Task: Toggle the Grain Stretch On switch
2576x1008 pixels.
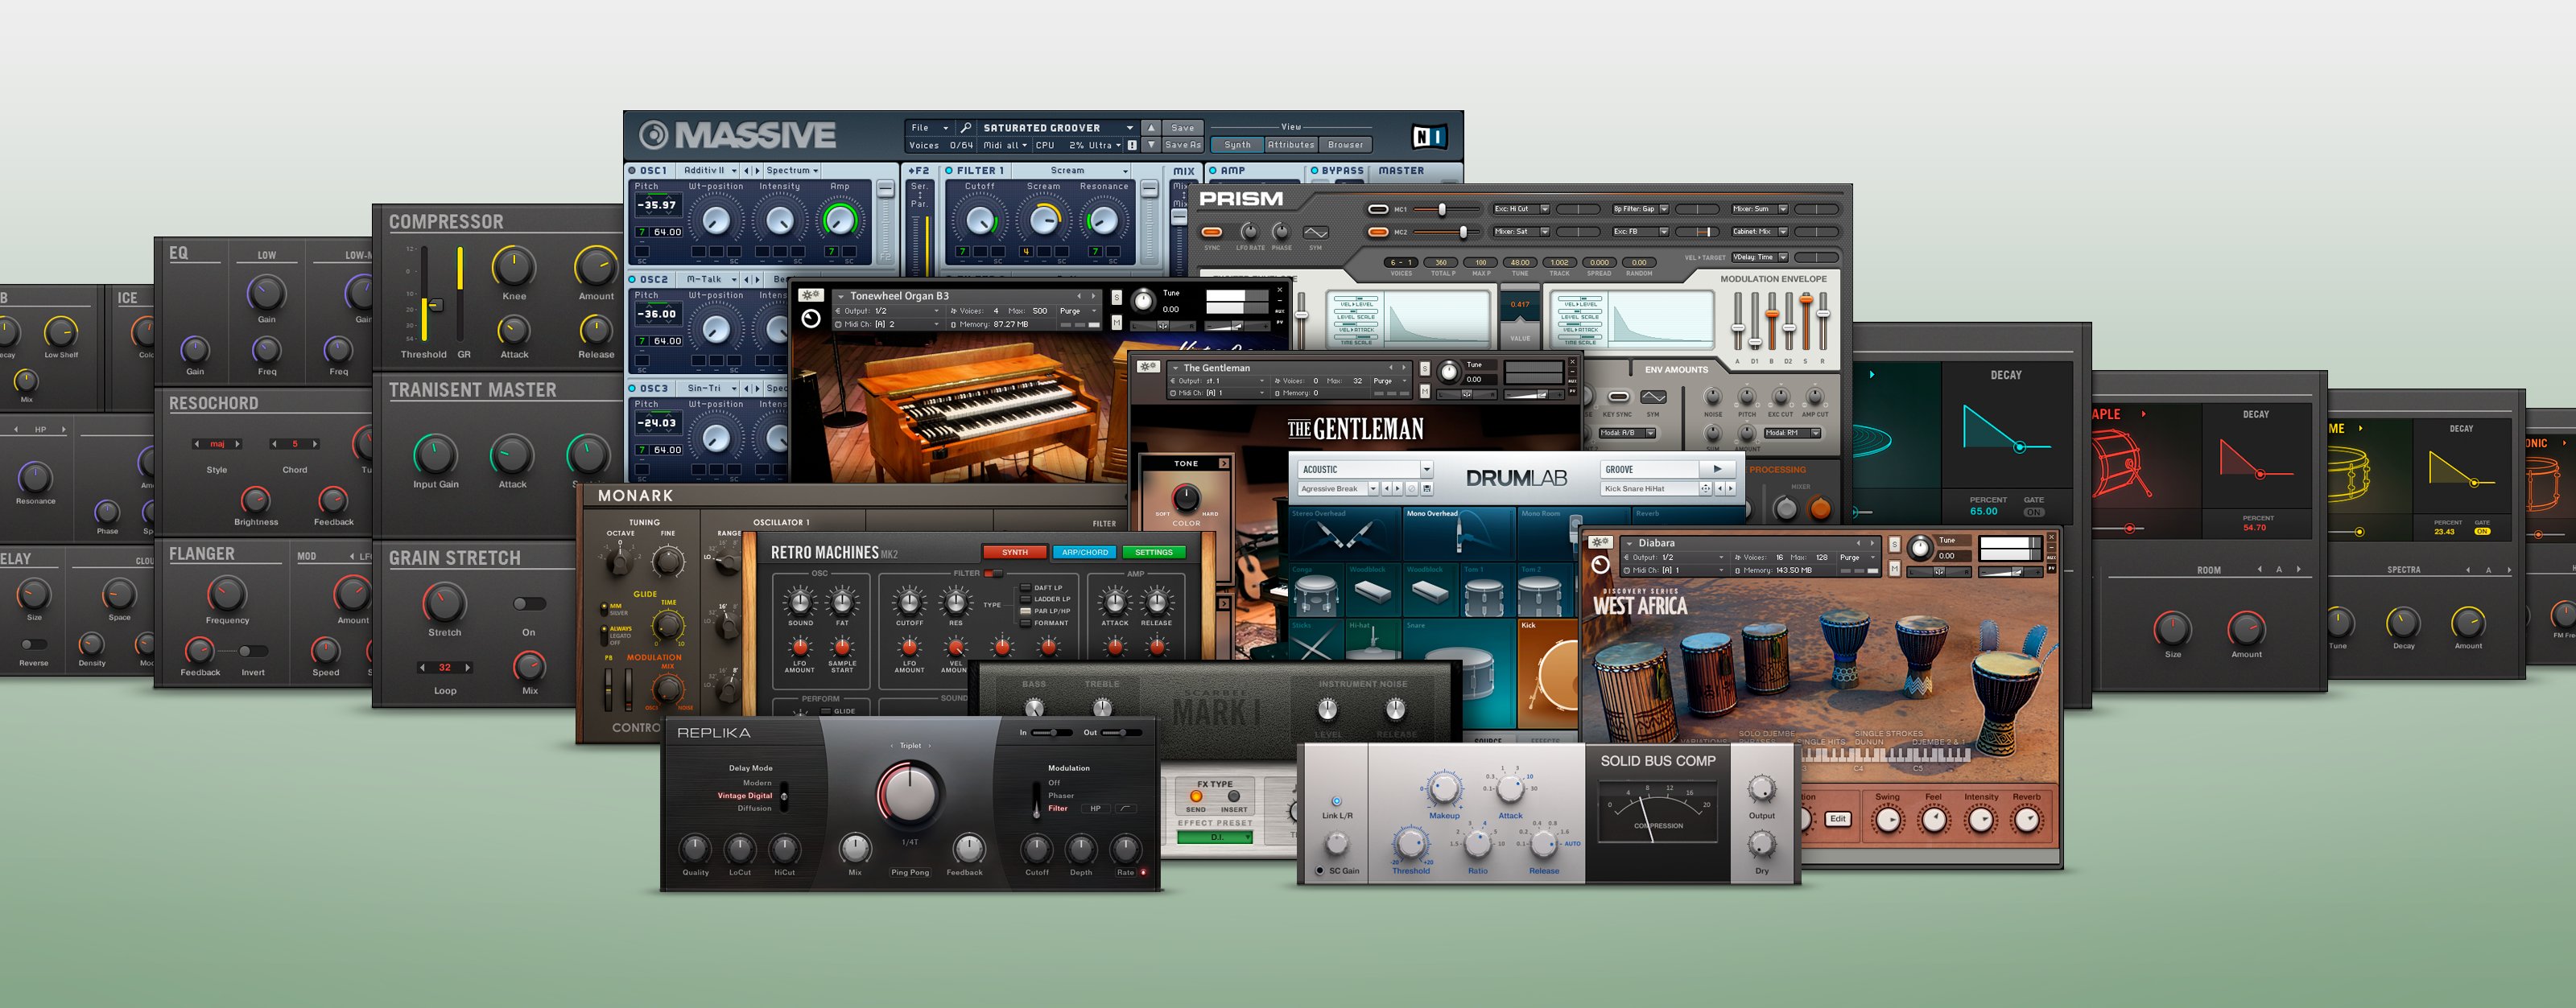Action: coord(529,603)
